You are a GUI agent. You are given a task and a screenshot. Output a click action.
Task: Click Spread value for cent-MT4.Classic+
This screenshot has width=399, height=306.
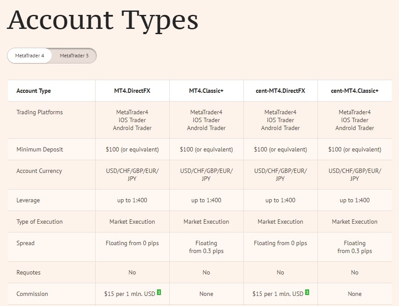[x=355, y=247]
